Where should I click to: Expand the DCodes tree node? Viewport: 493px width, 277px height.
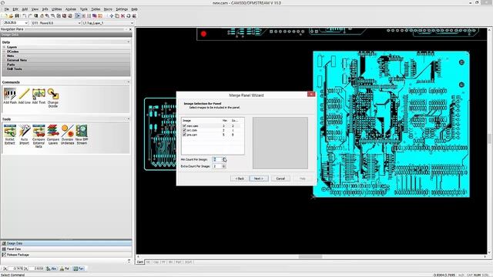(x=4, y=52)
